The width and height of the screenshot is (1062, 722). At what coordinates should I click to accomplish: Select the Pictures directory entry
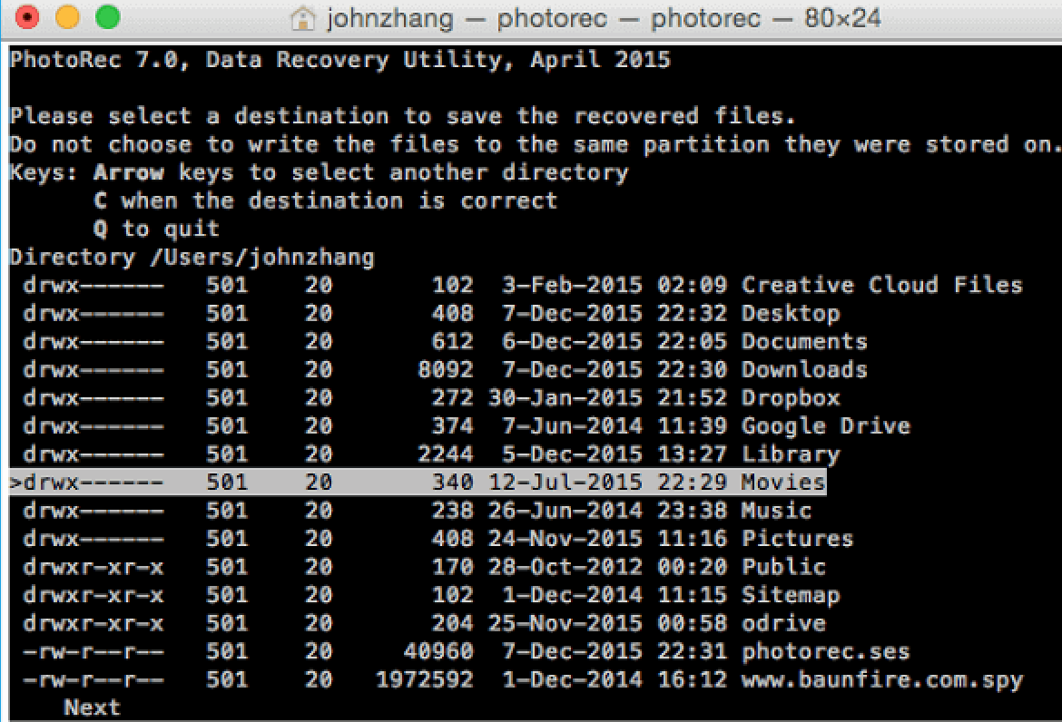[797, 538]
